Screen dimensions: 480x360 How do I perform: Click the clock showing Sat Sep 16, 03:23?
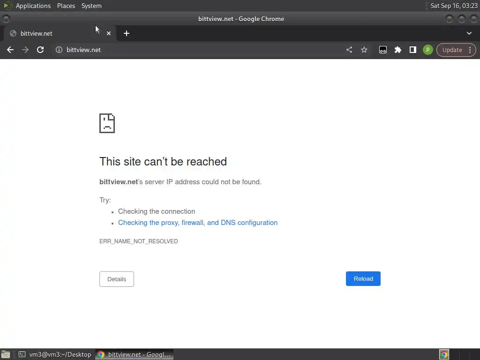454,6
